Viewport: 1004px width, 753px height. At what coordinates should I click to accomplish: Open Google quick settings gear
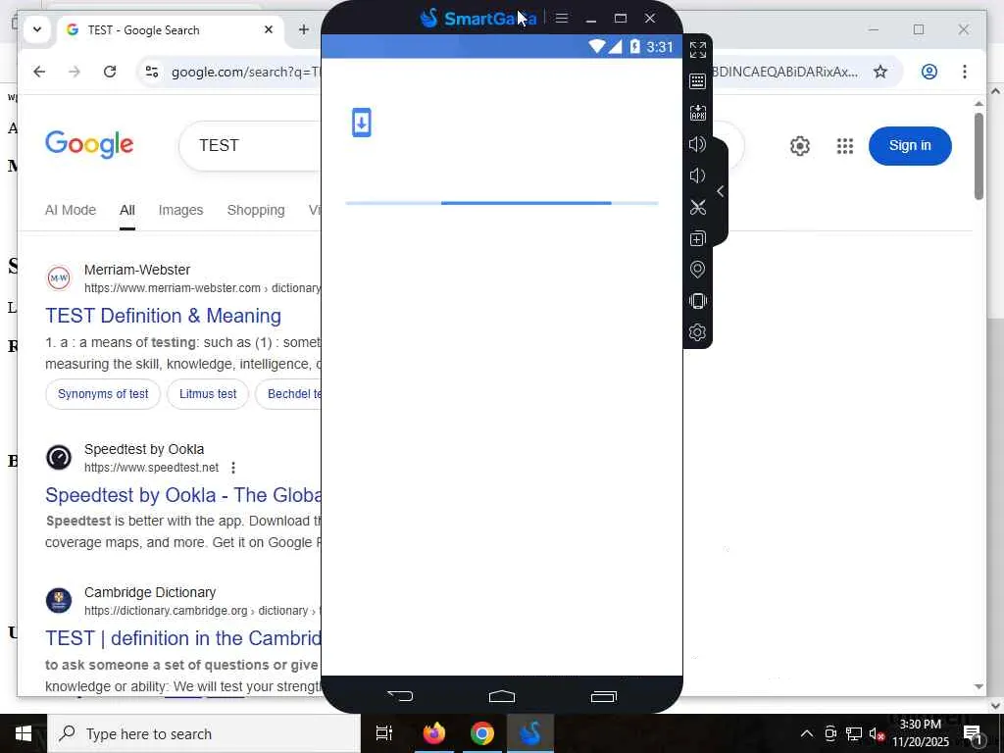point(800,146)
